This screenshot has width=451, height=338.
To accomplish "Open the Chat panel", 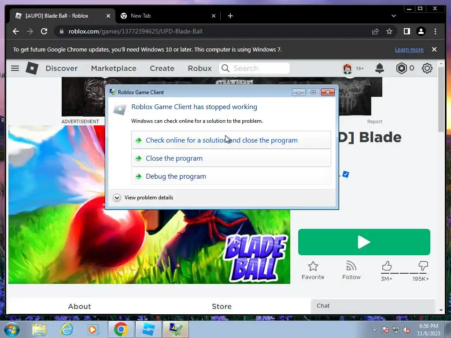I will [373, 306].
